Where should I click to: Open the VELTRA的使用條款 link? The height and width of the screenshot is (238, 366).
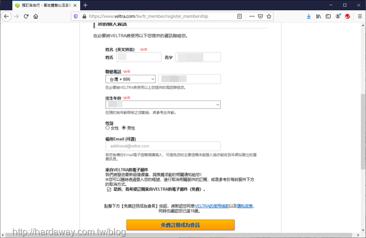[212, 206]
